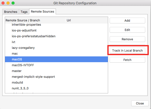Fetch from the remote source
Image resolution: width=151 pixels, height=109 pixels.
click(x=127, y=60)
